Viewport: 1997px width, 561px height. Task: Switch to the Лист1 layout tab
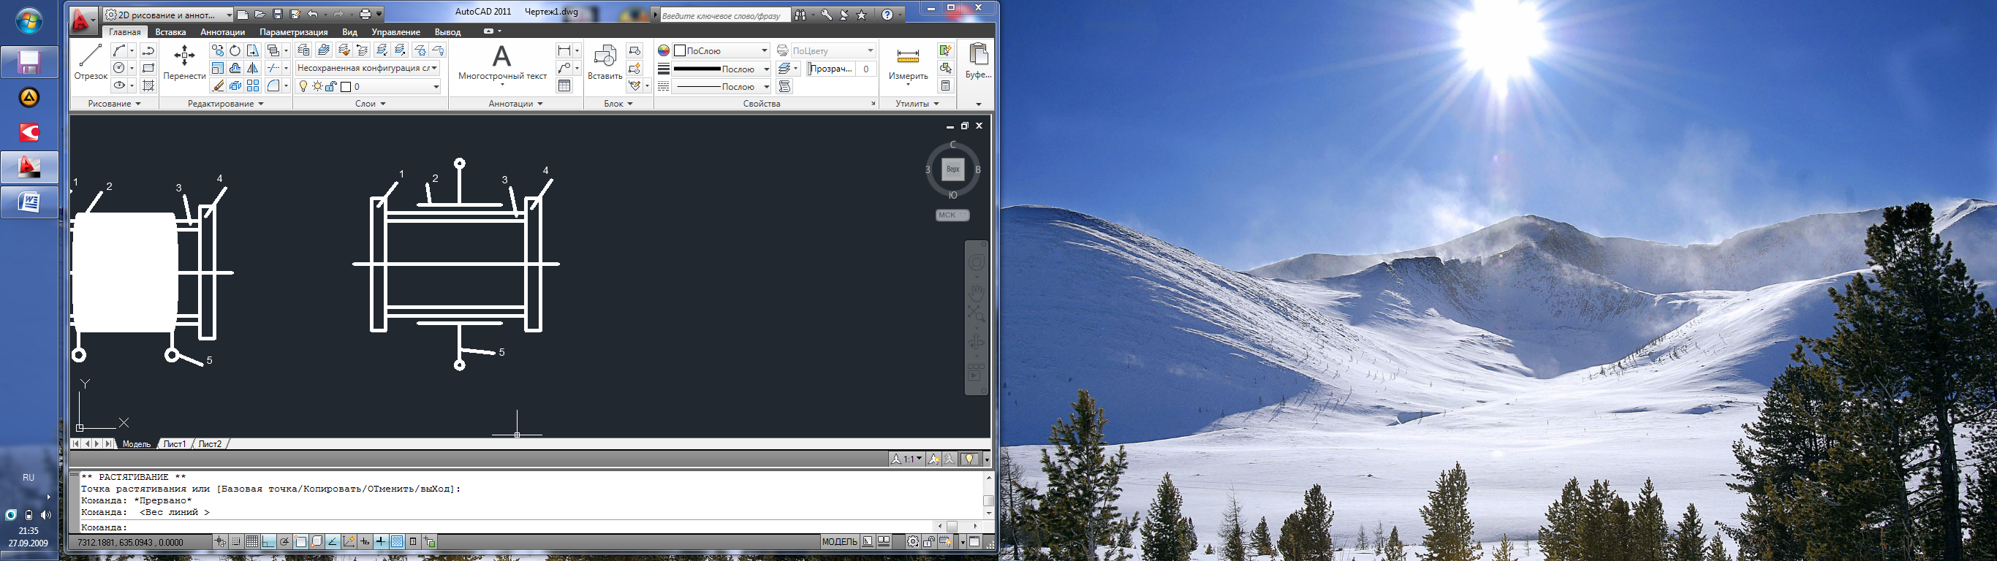175,444
